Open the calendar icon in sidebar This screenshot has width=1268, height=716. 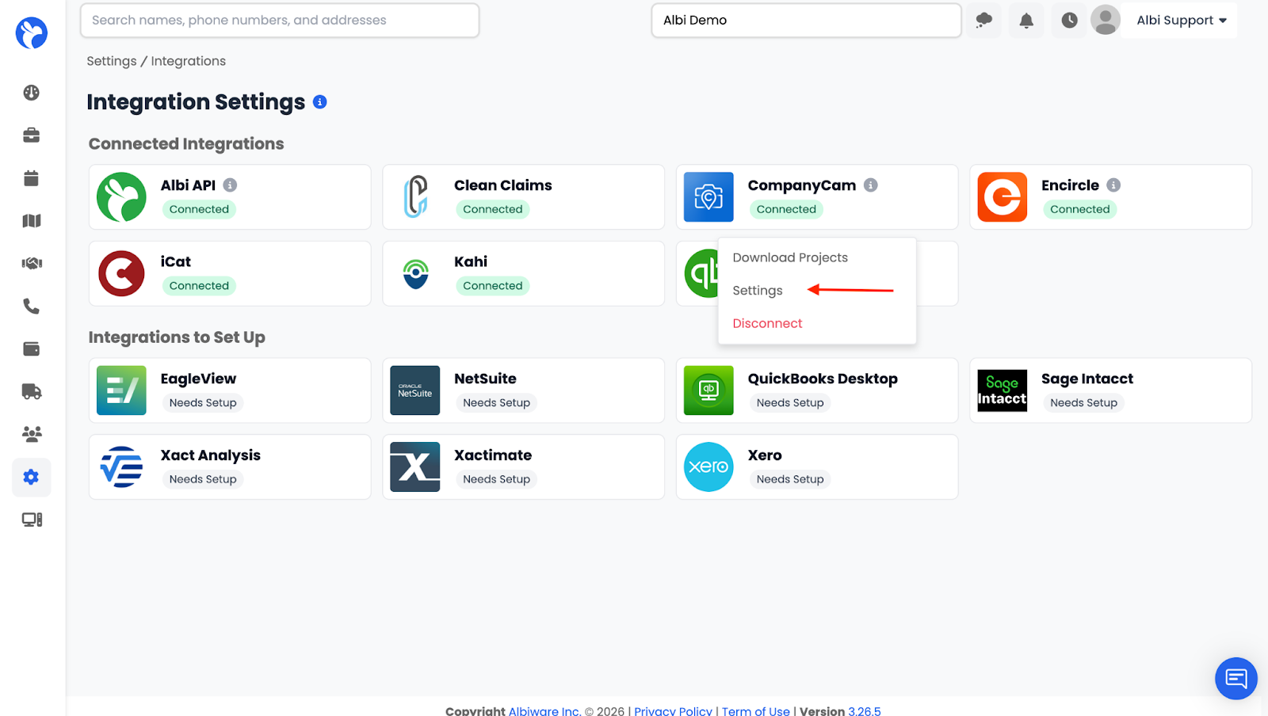pyautogui.click(x=32, y=178)
